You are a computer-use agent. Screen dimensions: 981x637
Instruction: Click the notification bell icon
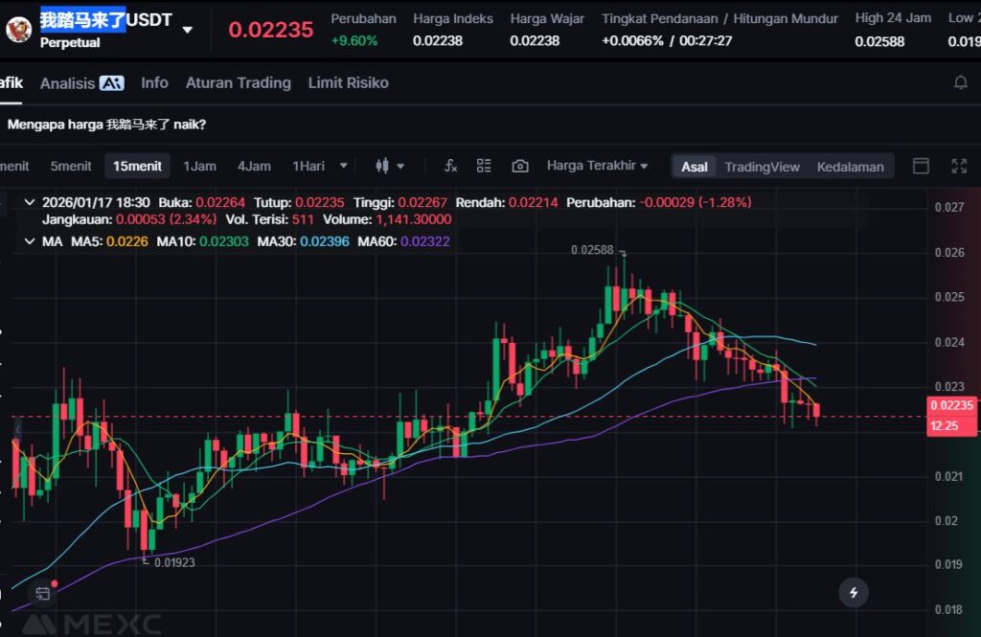click(960, 83)
